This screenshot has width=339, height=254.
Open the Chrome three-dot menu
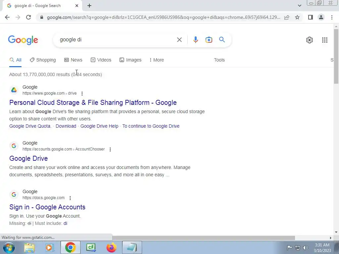tap(332, 17)
